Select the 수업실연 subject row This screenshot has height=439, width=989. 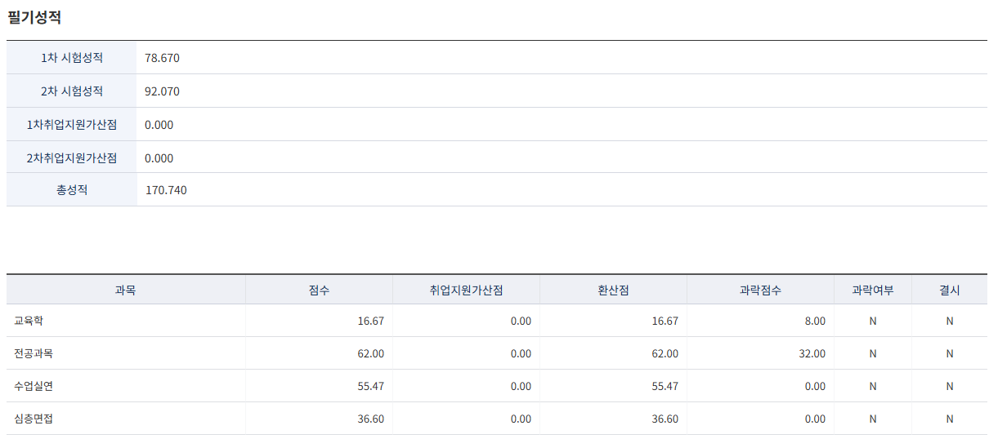tap(497, 386)
